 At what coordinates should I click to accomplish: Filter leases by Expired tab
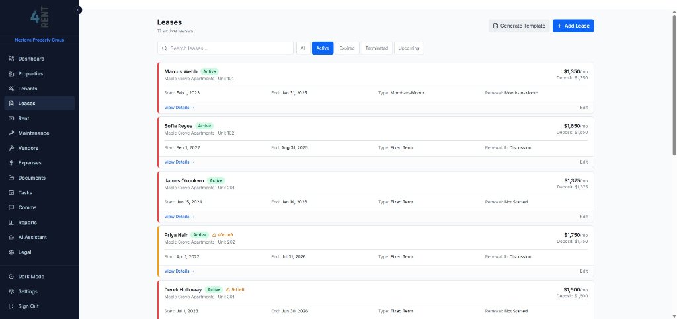[346, 48]
